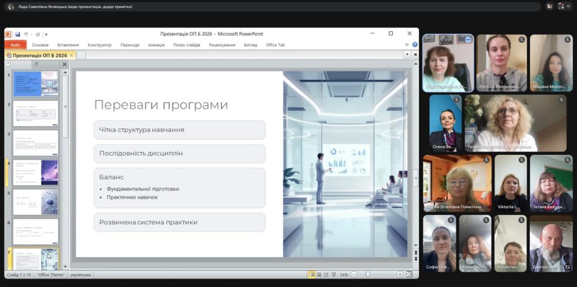577x287 pixels.
Task: Expand the Customize Quick Access Toolbar arrow
Action: coord(46,34)
